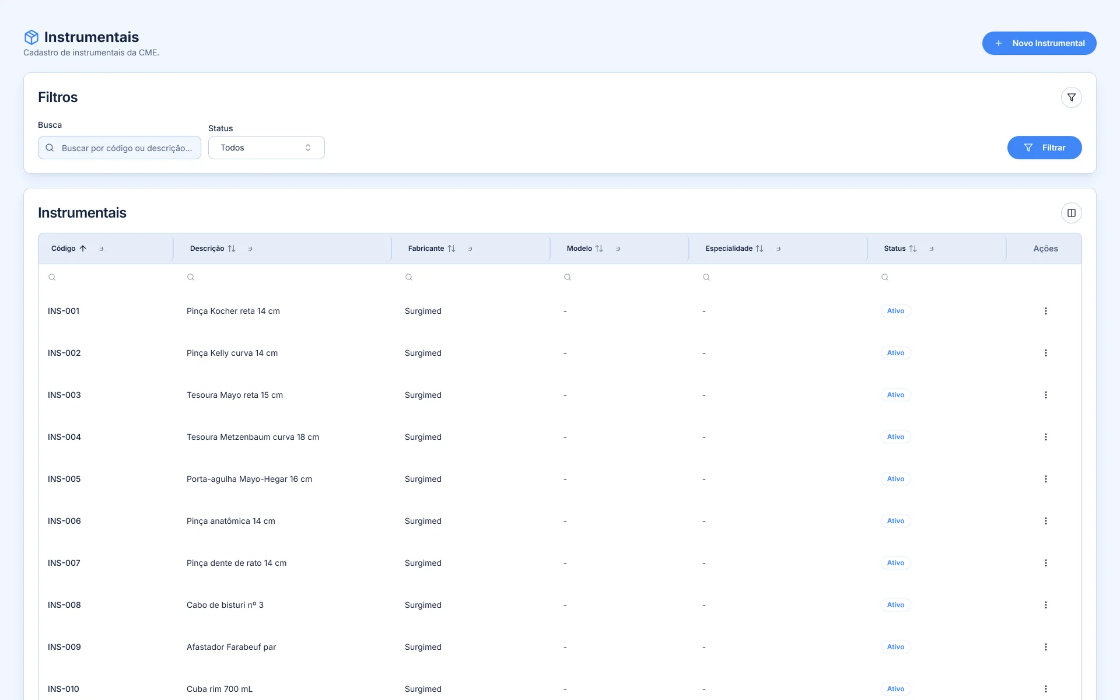
Task: Sort by Código column header arrow
Action: coord(83,249)
